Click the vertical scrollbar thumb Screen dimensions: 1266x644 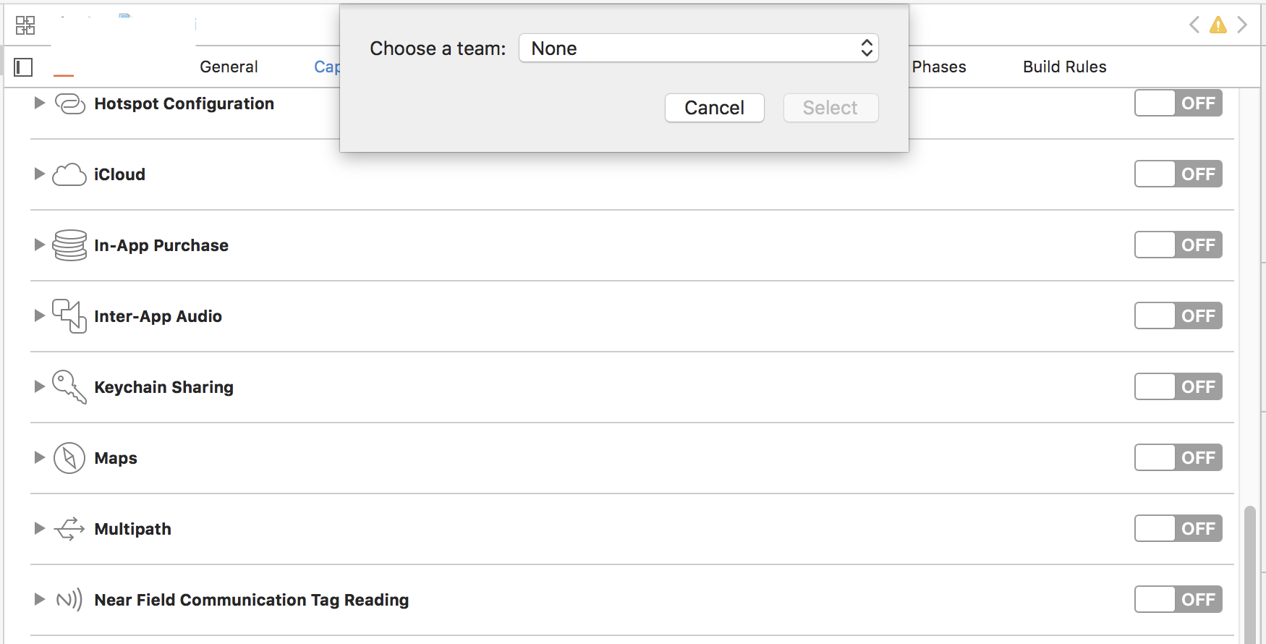[x=1249, y=572]
